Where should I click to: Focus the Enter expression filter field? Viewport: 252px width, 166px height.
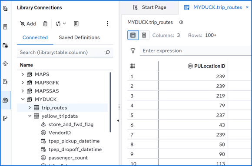(x=196, y=51)
